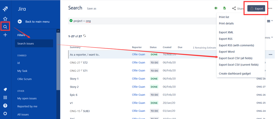Select Print list from the export menu
The height and width of the screenshot is (119, 278).
224,17
